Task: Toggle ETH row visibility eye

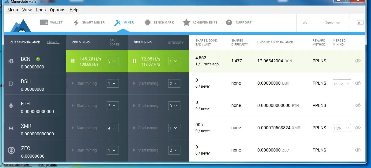Action: pyautogui.click(x=358, y=105)
